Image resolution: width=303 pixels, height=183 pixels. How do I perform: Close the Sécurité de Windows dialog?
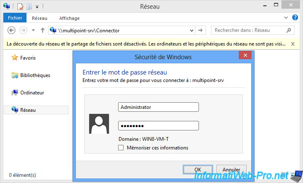[x=245, y=55]
